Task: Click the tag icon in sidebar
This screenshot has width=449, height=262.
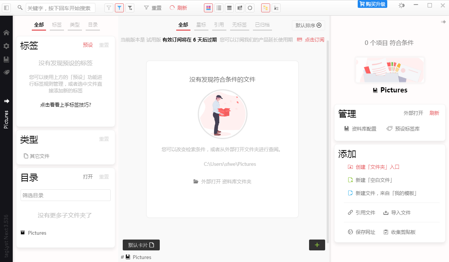Action: pos(6,73)
